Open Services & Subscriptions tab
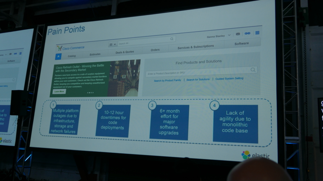 196,47
